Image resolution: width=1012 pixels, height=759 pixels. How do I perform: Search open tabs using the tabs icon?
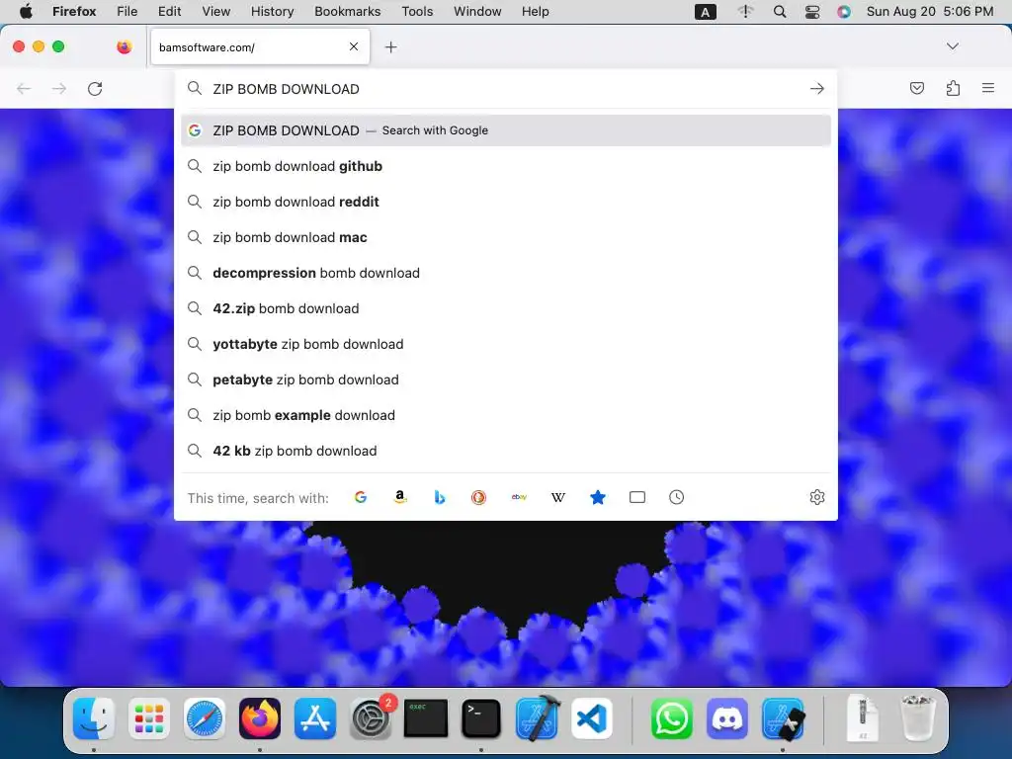(x=637, y=497)
